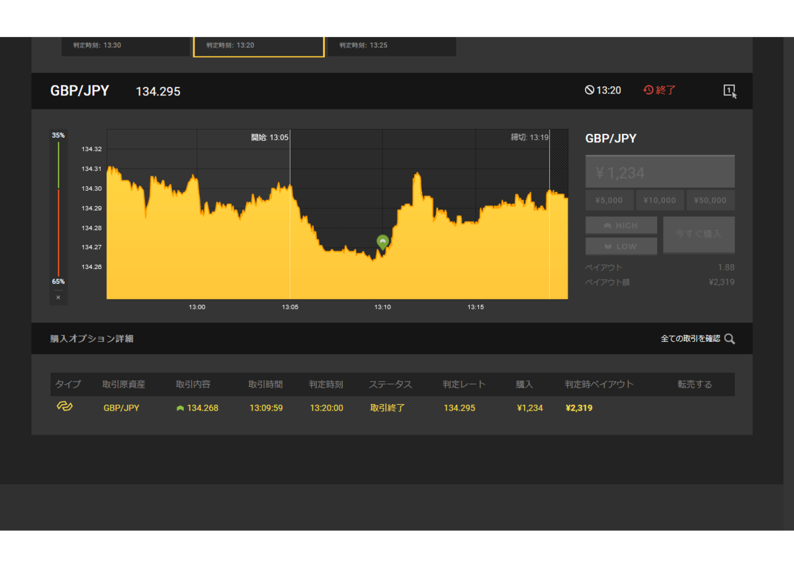Screen dimensions: 794x567
Task: Click the 転売する column header
Action: click(695, 384)
